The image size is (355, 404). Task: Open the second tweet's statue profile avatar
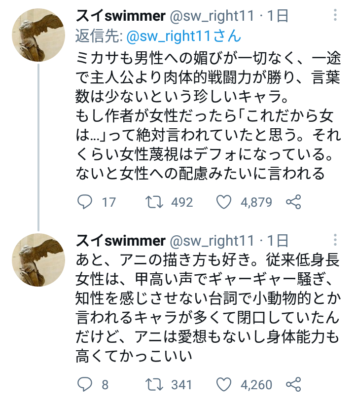[x=38, y=260]
